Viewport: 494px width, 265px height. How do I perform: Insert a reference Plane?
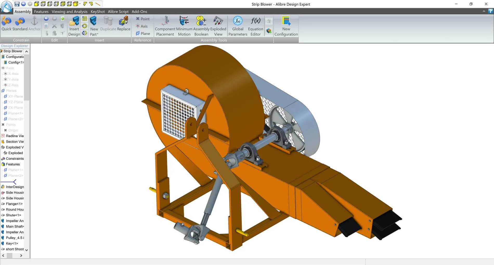143,34
